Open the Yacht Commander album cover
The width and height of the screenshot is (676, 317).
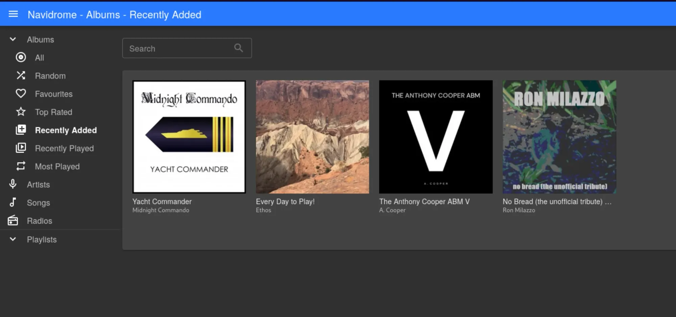tap(189, 137)
